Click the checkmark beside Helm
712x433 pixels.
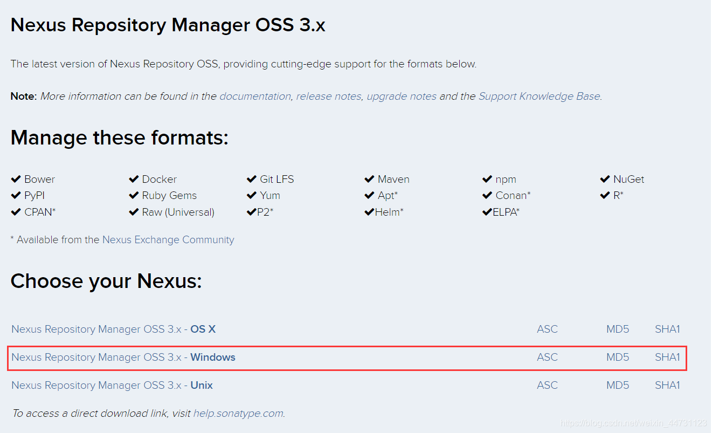click(x=369, y=212)
